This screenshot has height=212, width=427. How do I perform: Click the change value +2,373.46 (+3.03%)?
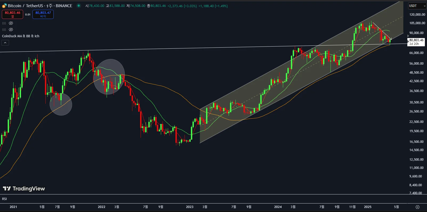pyautogui.click(x=182, y=6)
